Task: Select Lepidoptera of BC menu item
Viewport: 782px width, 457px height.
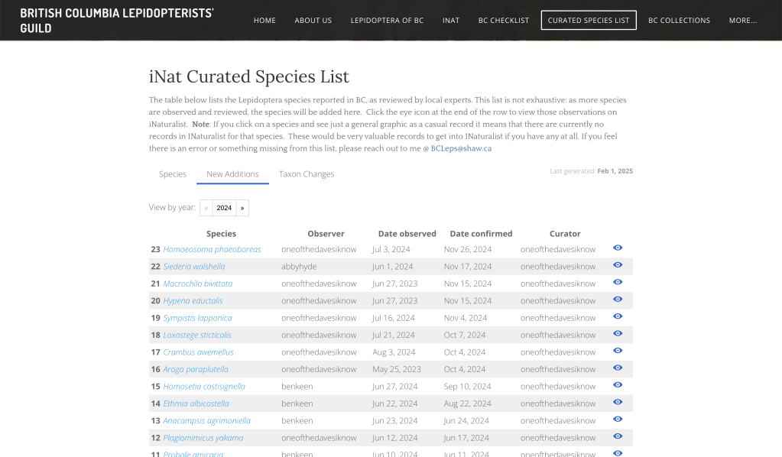Action: tap(387, 21)
